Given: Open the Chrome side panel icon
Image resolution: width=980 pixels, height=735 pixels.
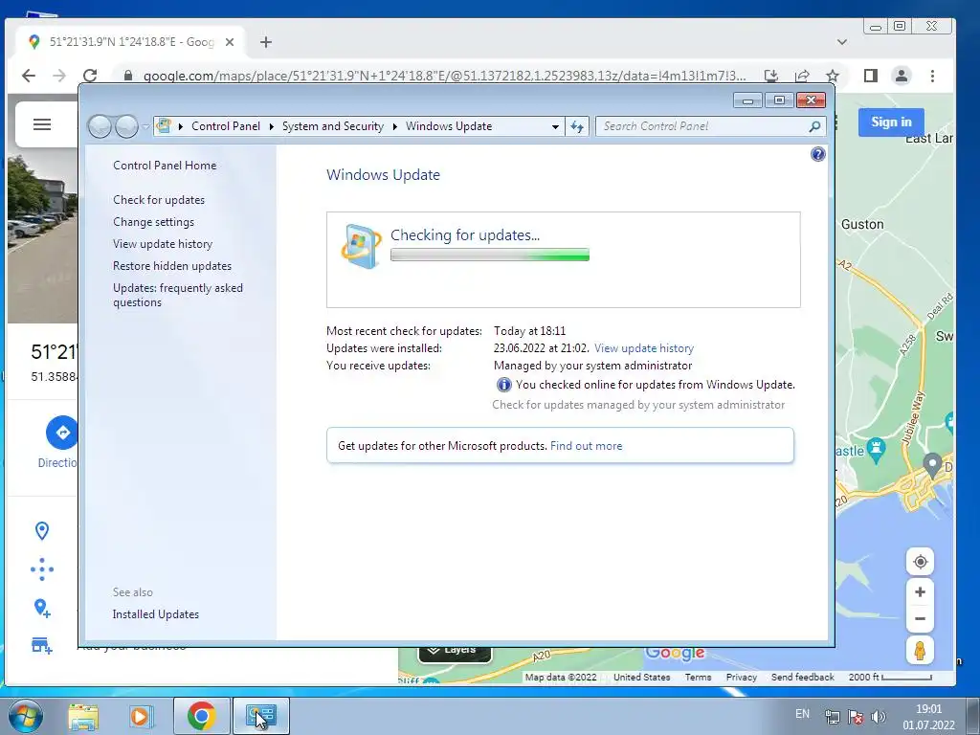Looking at the screenshot, I should (871, 76).
